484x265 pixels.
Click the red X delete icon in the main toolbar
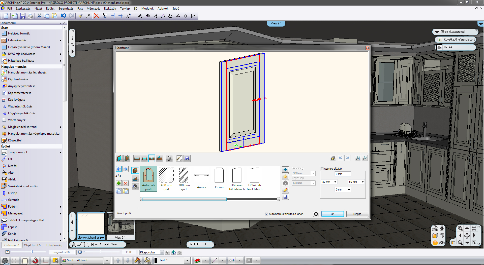[x=96, y=16]
